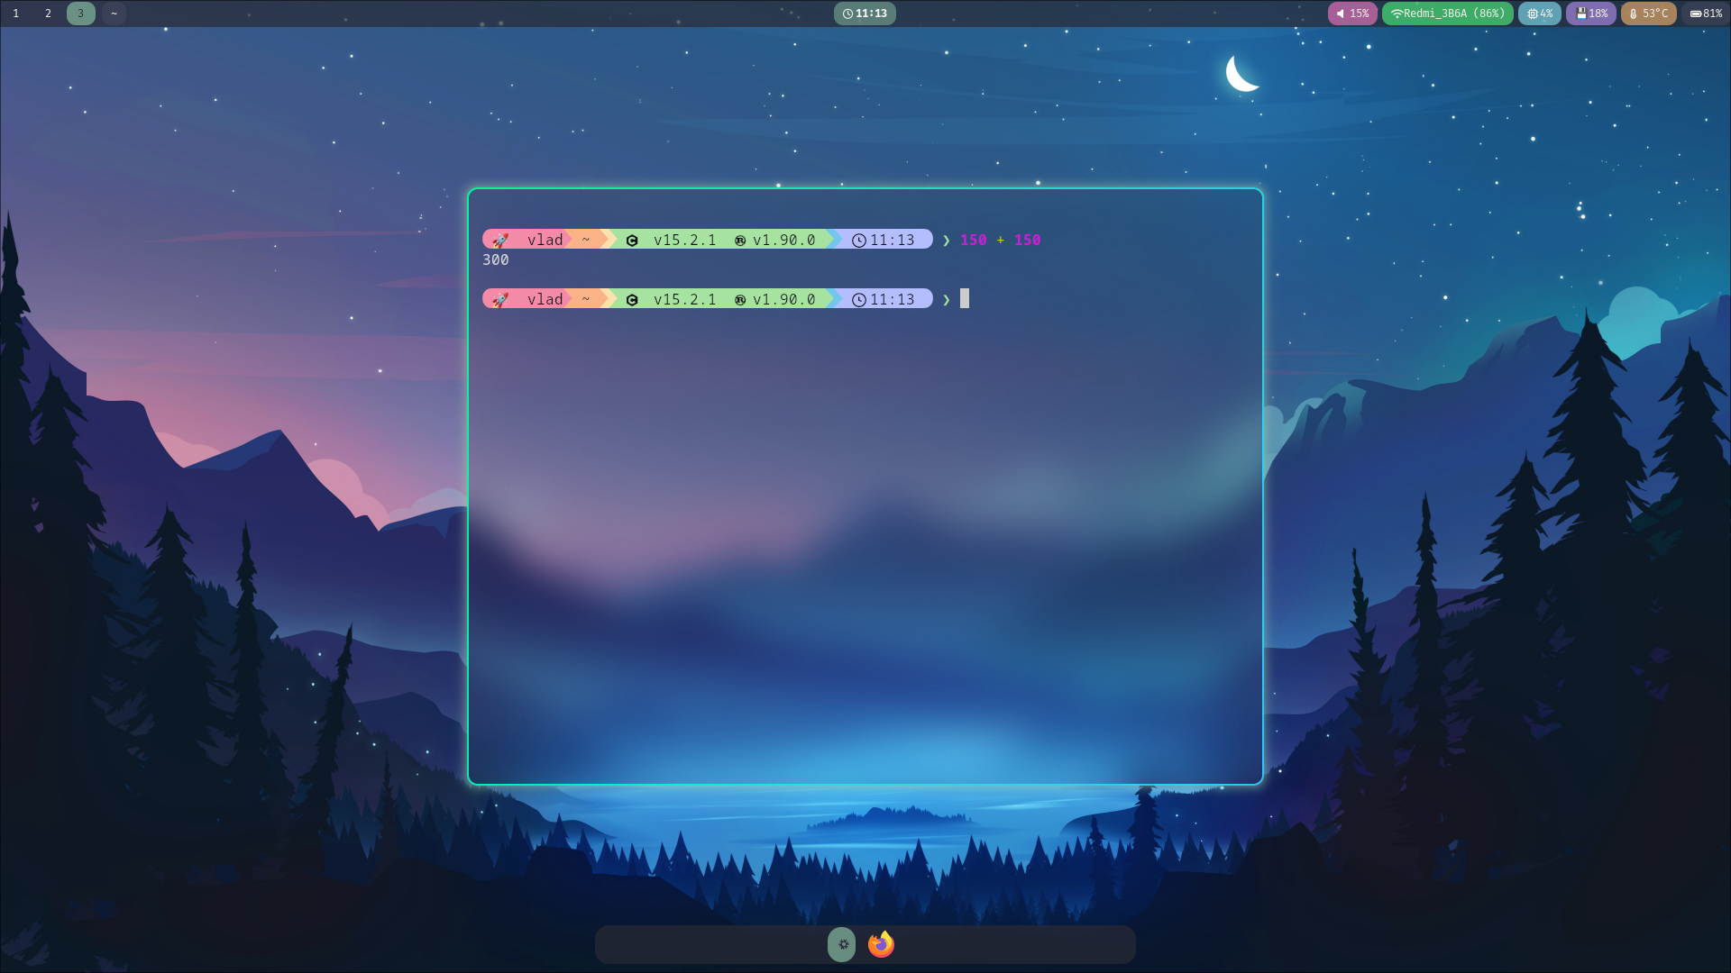Click the tilde window title indicator
The image size is (1731, 973).
[114, 14]
